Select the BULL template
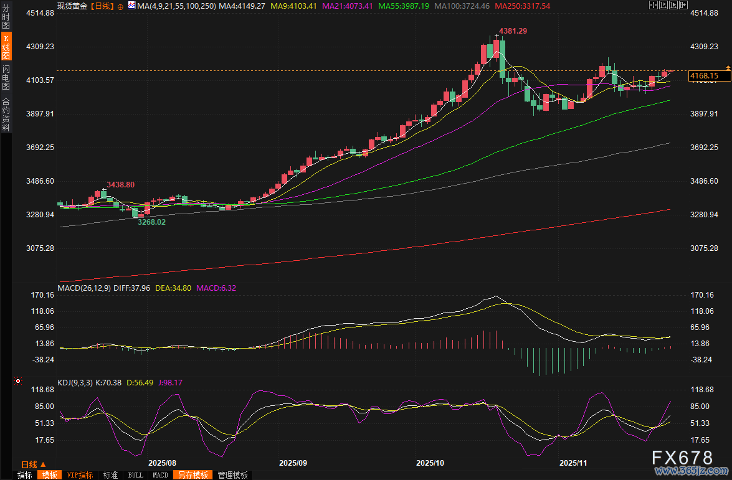Image resolution: width=732 pixels, height=480 pixels. coord(135,475)
